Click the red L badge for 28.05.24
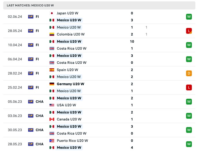 click(189, 31)
